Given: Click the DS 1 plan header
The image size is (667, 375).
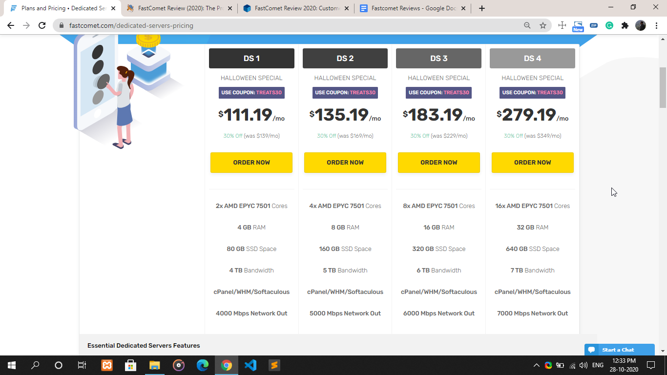Looking at the screenshot, I should coord(251,58).
